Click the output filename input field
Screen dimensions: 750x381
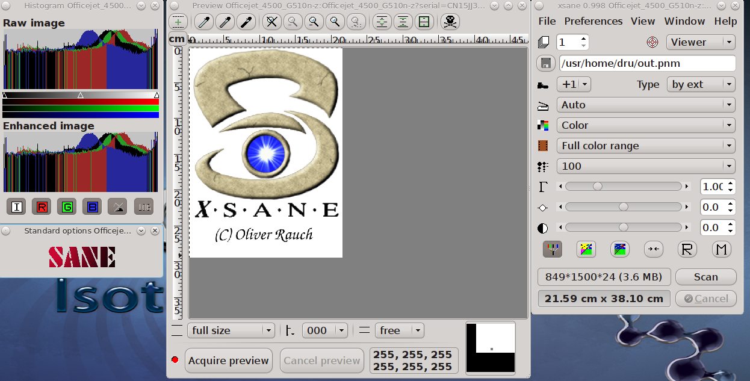point(648,63)
